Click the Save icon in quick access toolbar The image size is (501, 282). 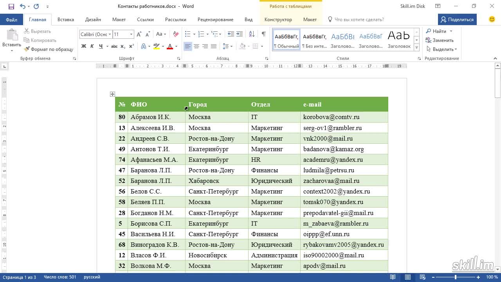pos(11,6)
